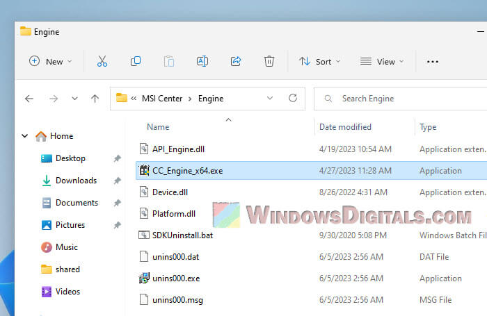Click the DAT File type cell
Screen dimensions: 487x316
(434, 257)
